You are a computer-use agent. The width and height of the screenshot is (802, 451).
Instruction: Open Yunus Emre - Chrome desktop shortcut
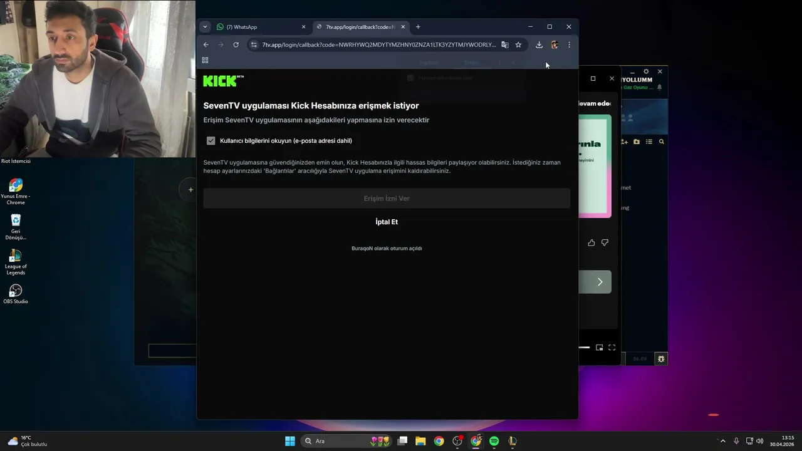click(16, 192)
